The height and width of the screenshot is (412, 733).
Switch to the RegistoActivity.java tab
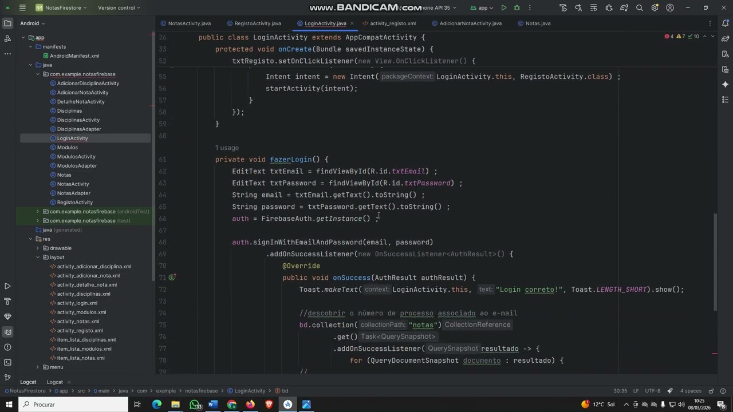tap(254, 23)
